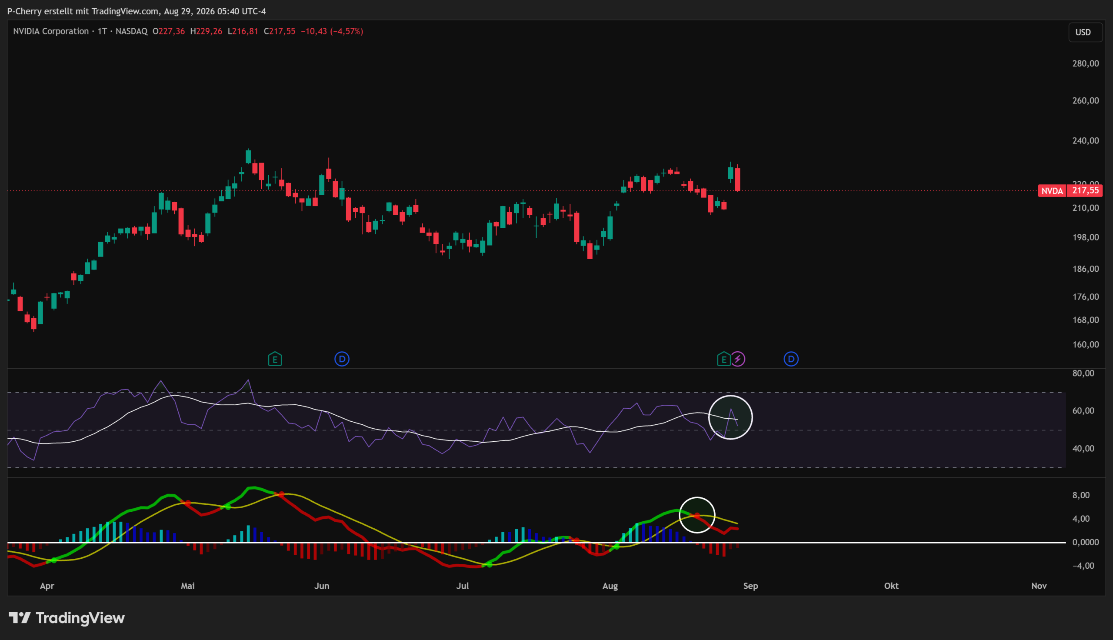Image resolution: width=1113 pixels, height=640 pixels.
Task: Click the 186,00 price axis label
Action: (x=1085, y=269)
